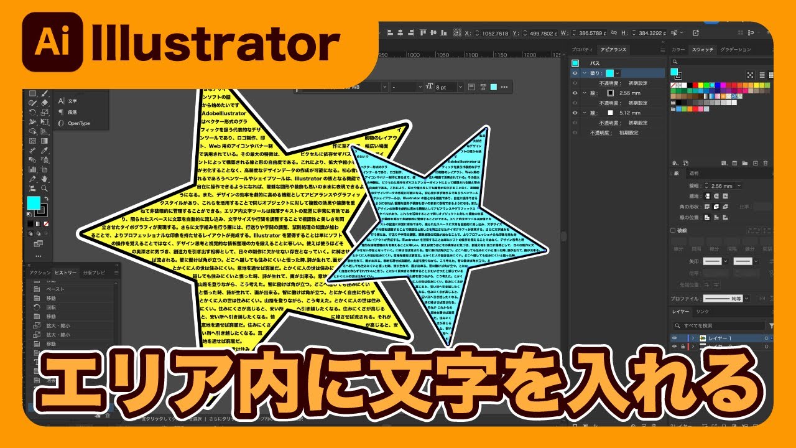Screen dimensions: 796x448
Task: Swap fill and stroke arrow icon
Action: tap(47, 198)
